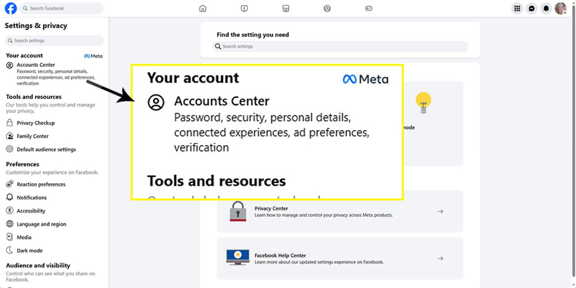Click the Search Facebook field
The height and width of the screenshot is (288, 576).
(61, 8)
